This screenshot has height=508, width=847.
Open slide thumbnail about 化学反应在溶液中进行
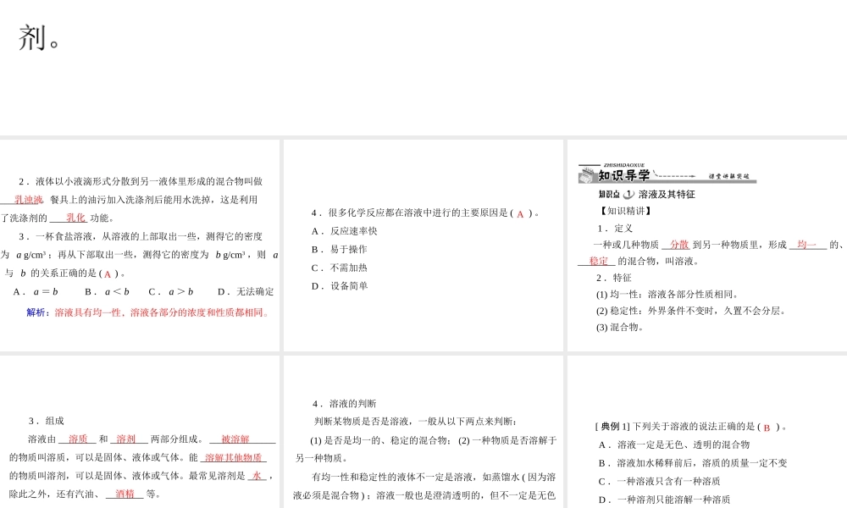[423, 246]
